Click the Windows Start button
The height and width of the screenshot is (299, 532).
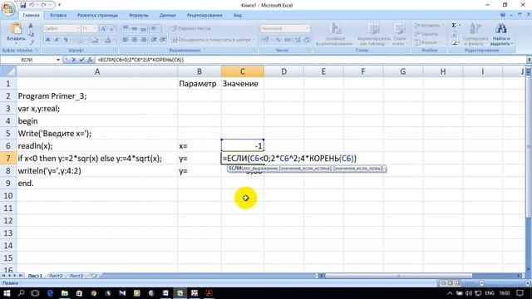pos(7,293)
